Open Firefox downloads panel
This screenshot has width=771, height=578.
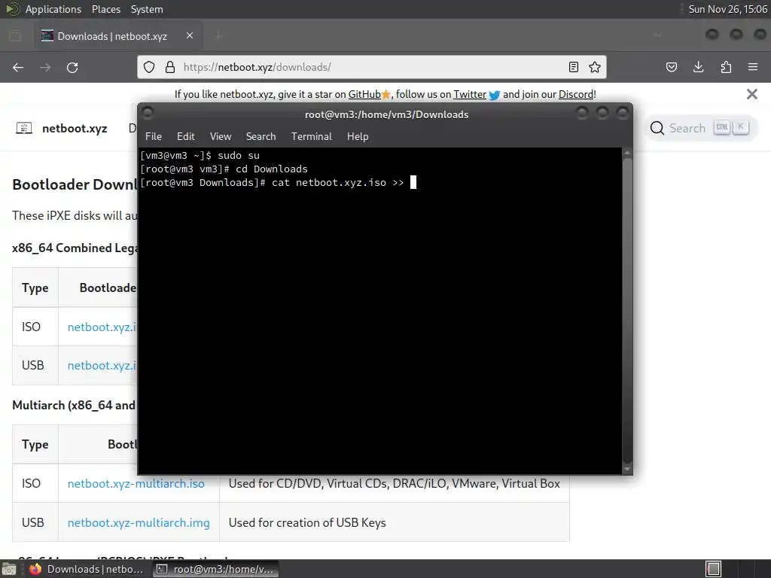pos(698,67)
